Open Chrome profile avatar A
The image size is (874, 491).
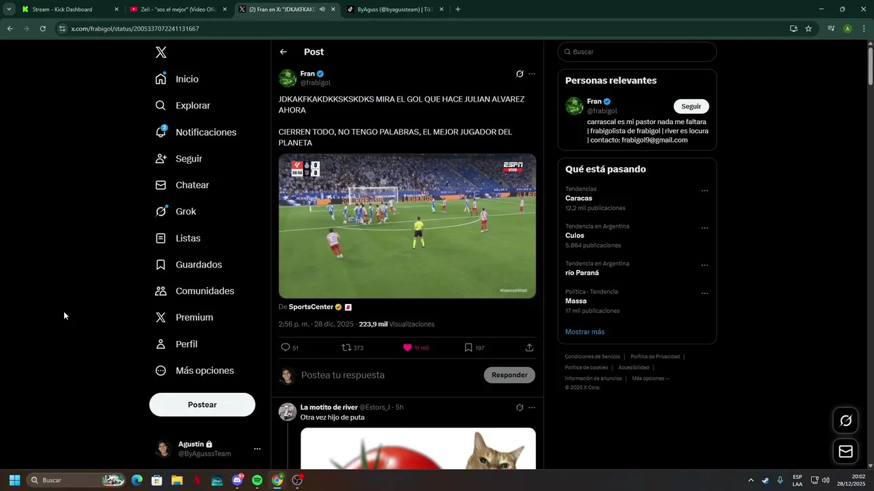tap(847, 29)
